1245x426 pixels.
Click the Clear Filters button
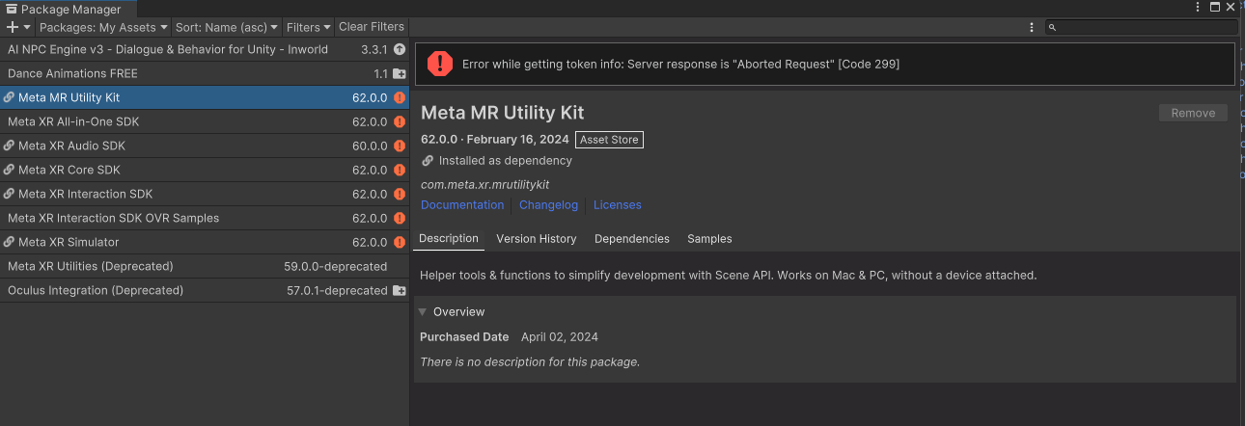(x=372, y=27)
